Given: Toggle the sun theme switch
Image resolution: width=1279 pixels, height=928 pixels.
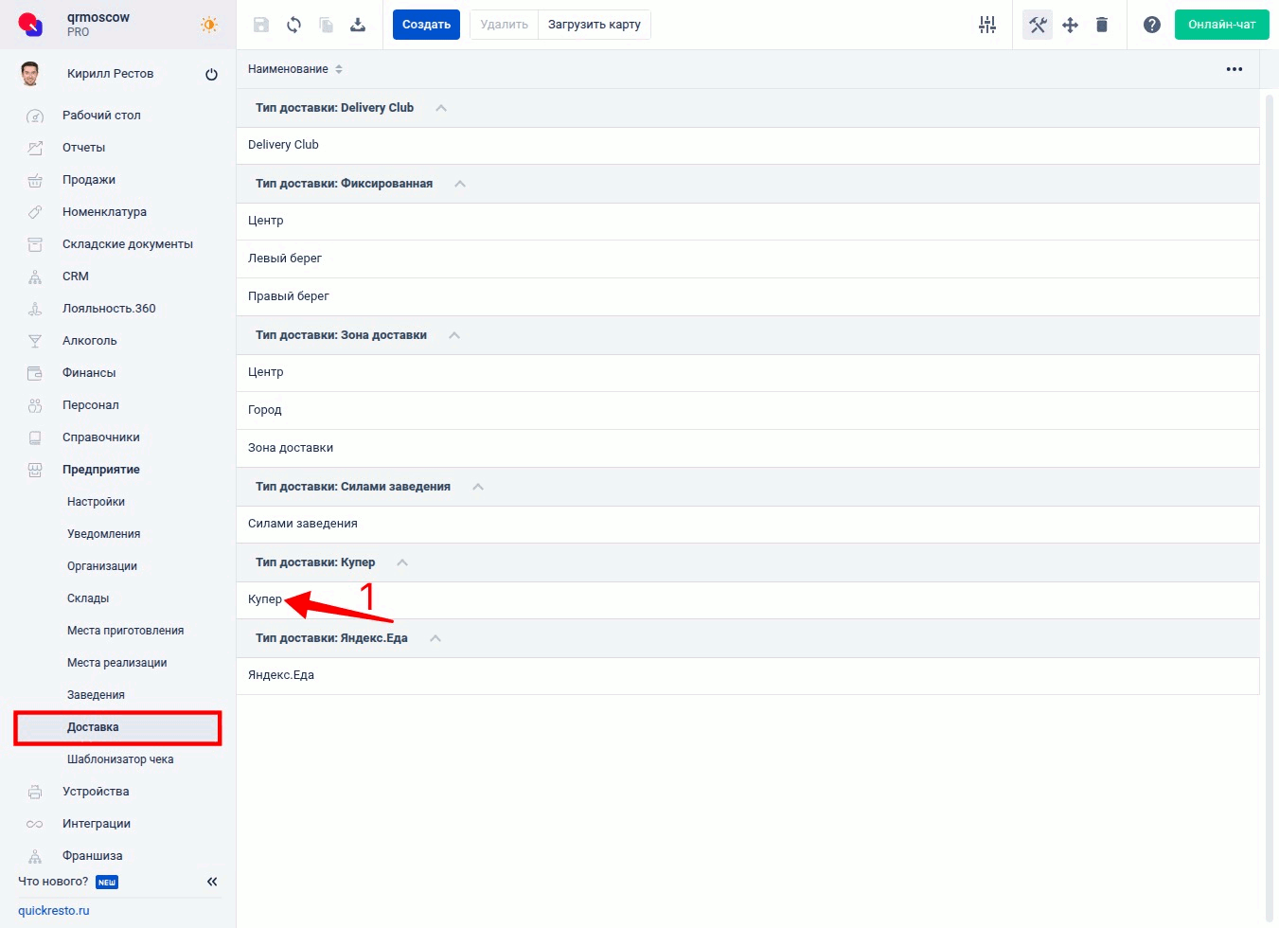Looking at the screenshot, I should (209, 25).
